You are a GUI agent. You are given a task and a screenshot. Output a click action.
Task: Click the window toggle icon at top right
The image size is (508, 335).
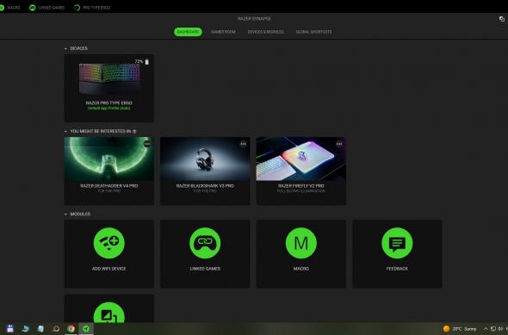502,19
